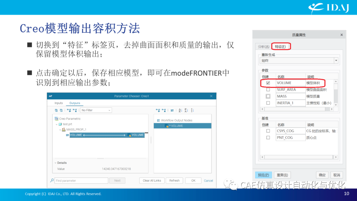Switch to the Inputs tab
357x201 pixels.
click(x=59, y=103)
